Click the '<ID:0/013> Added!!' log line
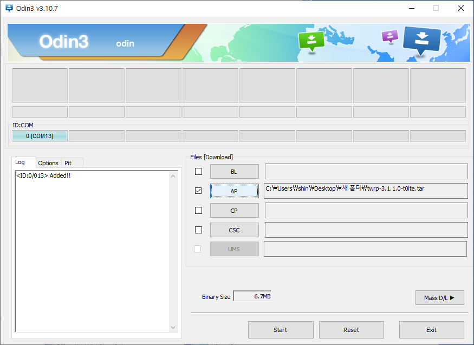474x345 pixels. 43,175
